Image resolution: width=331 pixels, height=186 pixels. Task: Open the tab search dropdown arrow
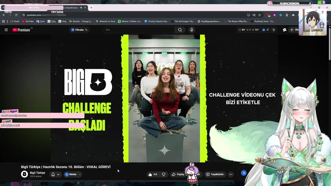pyautogui.click(x=3, y=7)
